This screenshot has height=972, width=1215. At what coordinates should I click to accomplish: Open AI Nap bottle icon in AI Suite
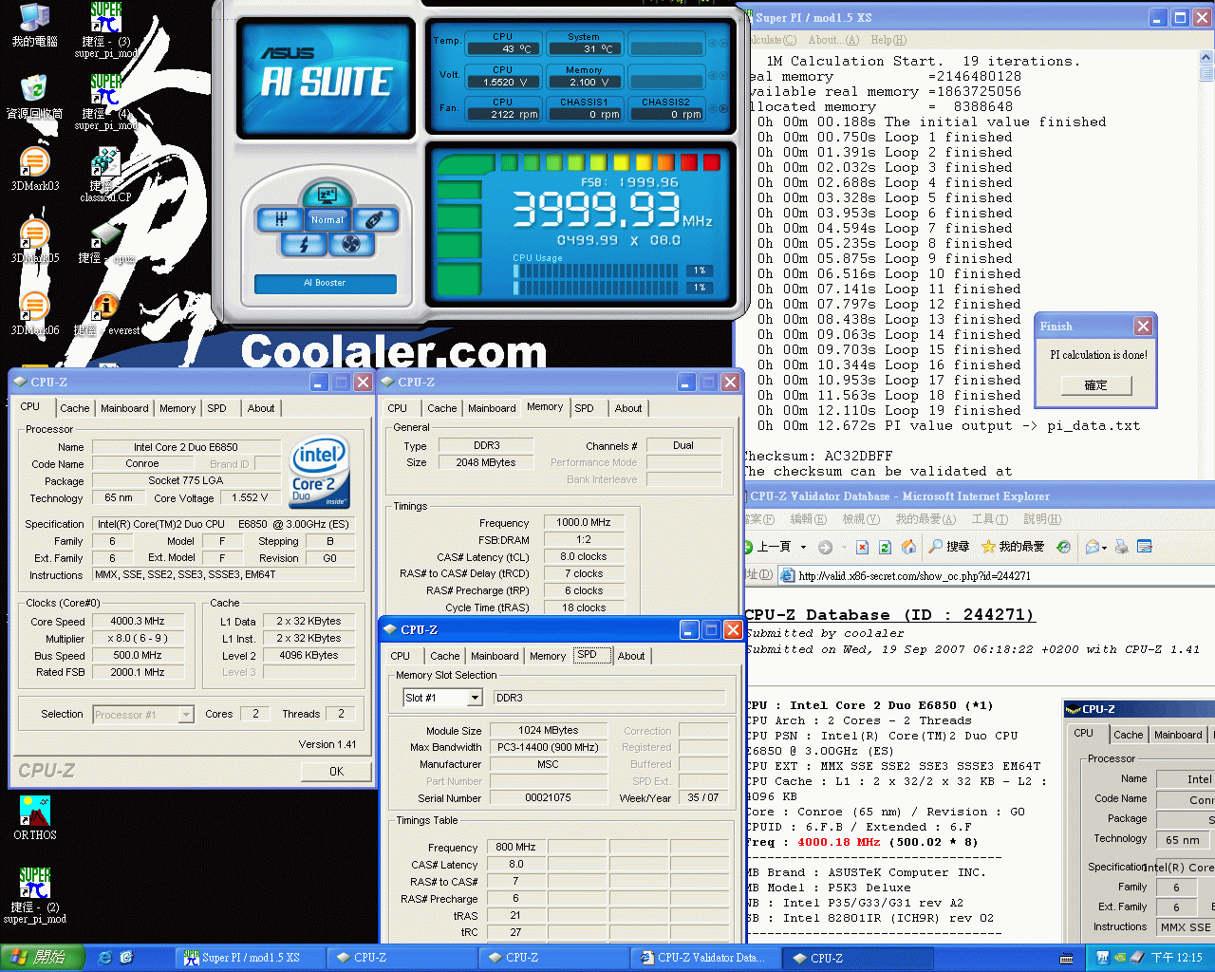(374, 220)
